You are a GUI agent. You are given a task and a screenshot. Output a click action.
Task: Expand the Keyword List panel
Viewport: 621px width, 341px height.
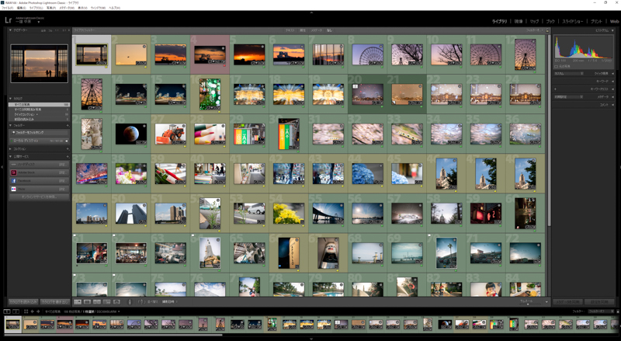point(612,89)
